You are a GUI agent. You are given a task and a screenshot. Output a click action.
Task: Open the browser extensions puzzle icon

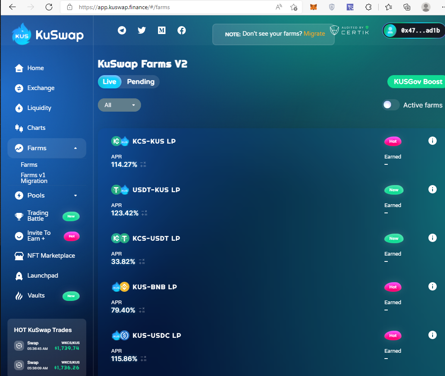pos(368,7)
